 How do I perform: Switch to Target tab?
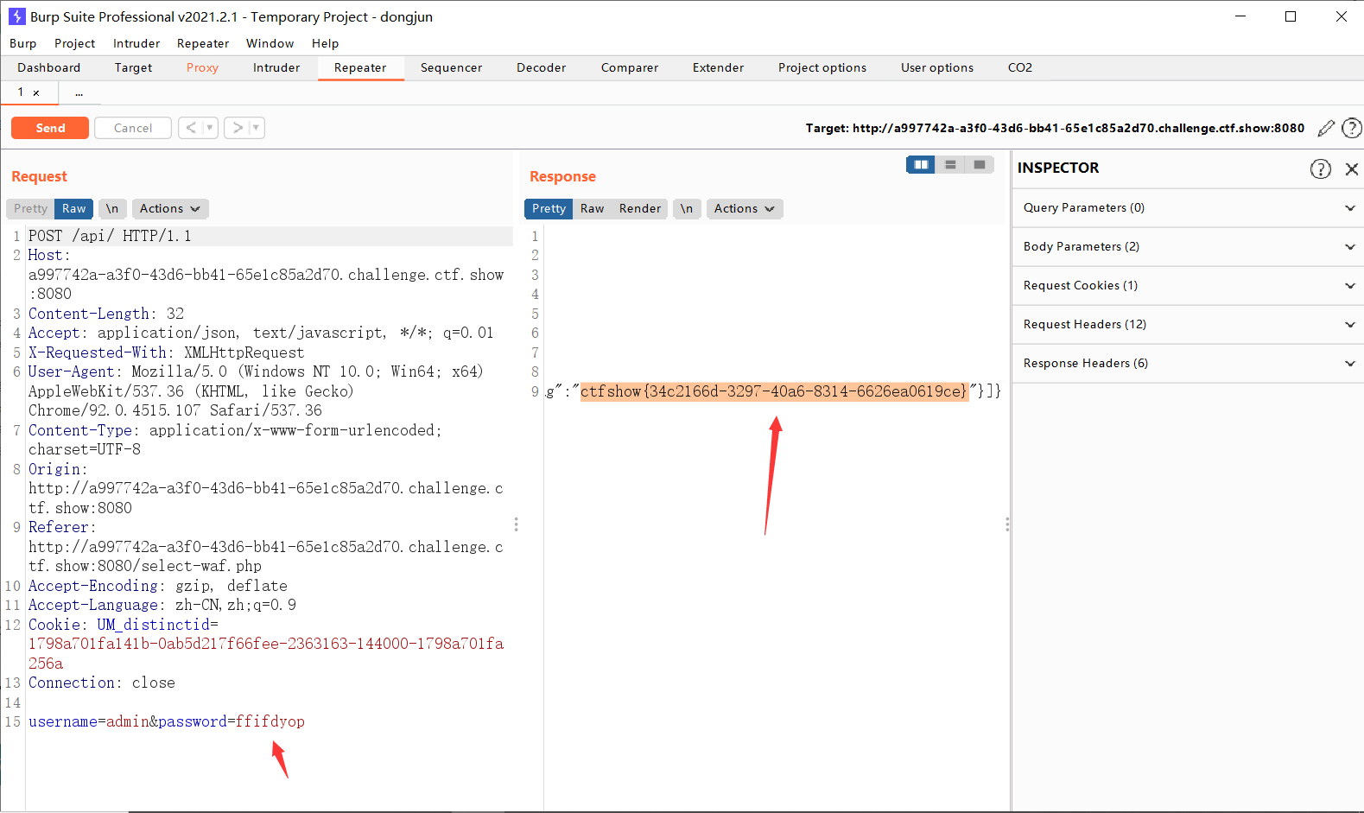click(133, 67)
